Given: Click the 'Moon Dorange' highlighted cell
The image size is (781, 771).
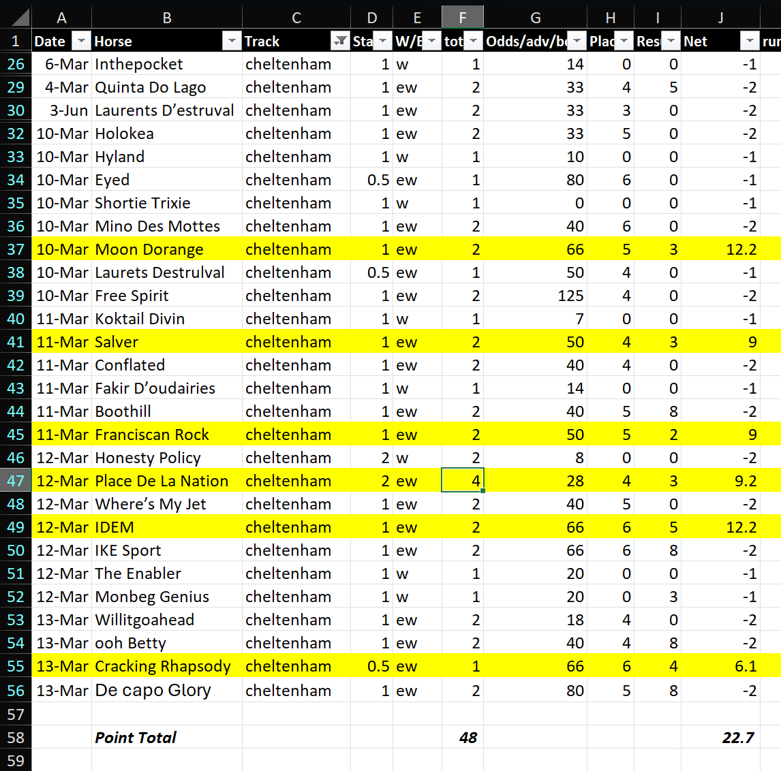Looking at the screenshot, I should point(167,249).
